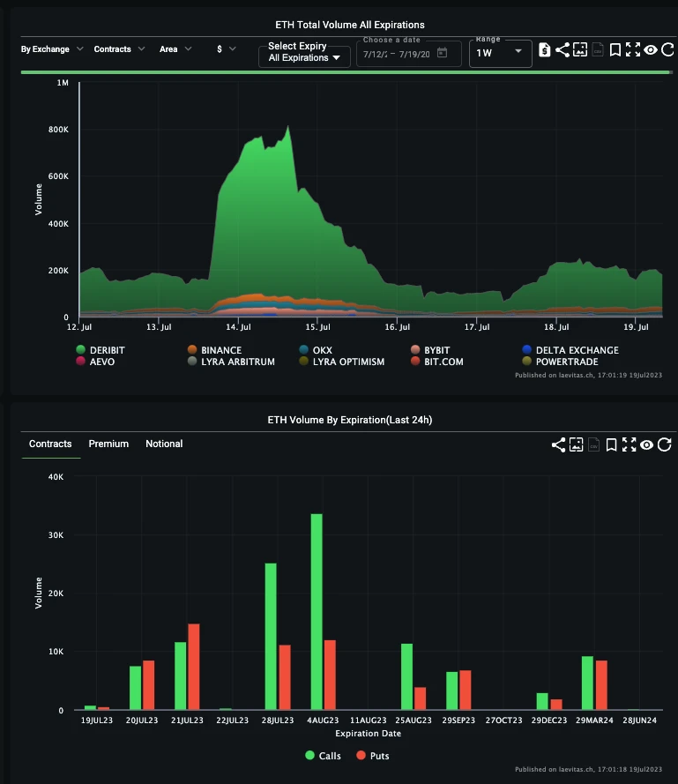This screenshot has height=784, width=678.
Task: Save ETH Total Volume chart as image
Action: (580, 49)
